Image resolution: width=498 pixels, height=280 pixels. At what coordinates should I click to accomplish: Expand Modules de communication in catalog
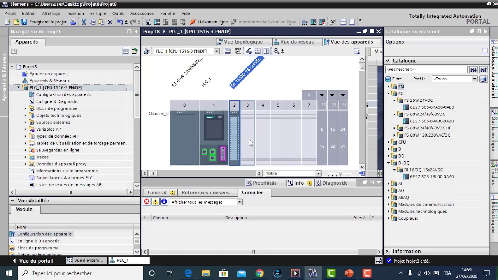[388, 205]
